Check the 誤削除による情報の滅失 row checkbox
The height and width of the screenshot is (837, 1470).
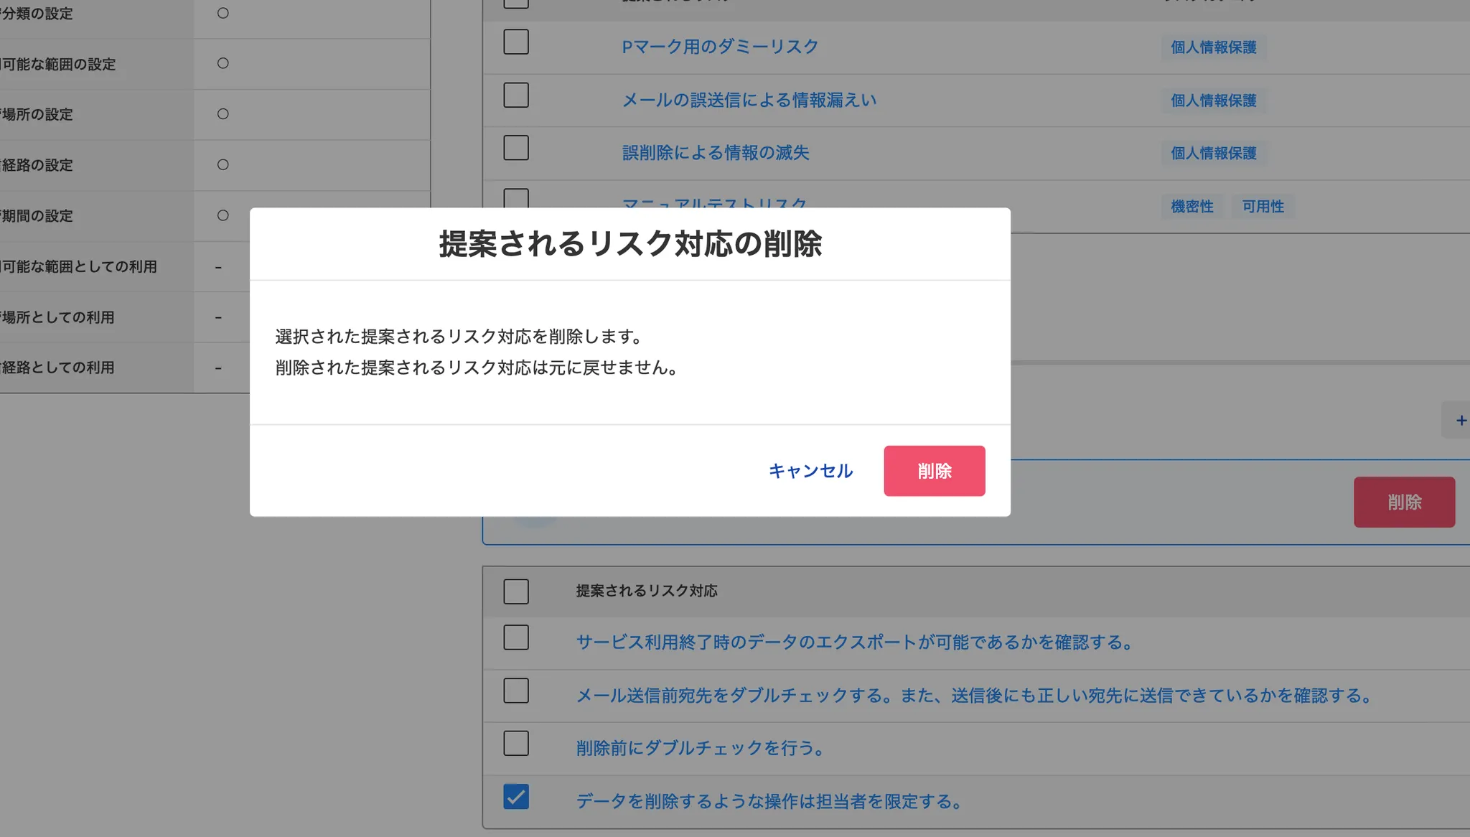click(515, 149)
